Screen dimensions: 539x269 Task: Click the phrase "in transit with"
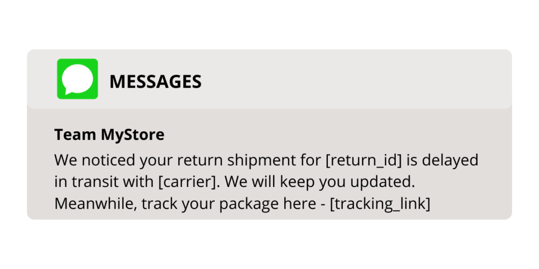(x=104, y=182)
